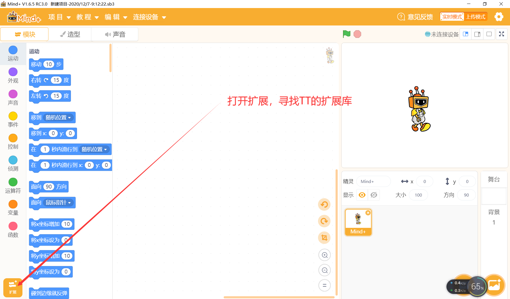Click the Mind+ logo
510x299 pixels.
coord(24,17)
